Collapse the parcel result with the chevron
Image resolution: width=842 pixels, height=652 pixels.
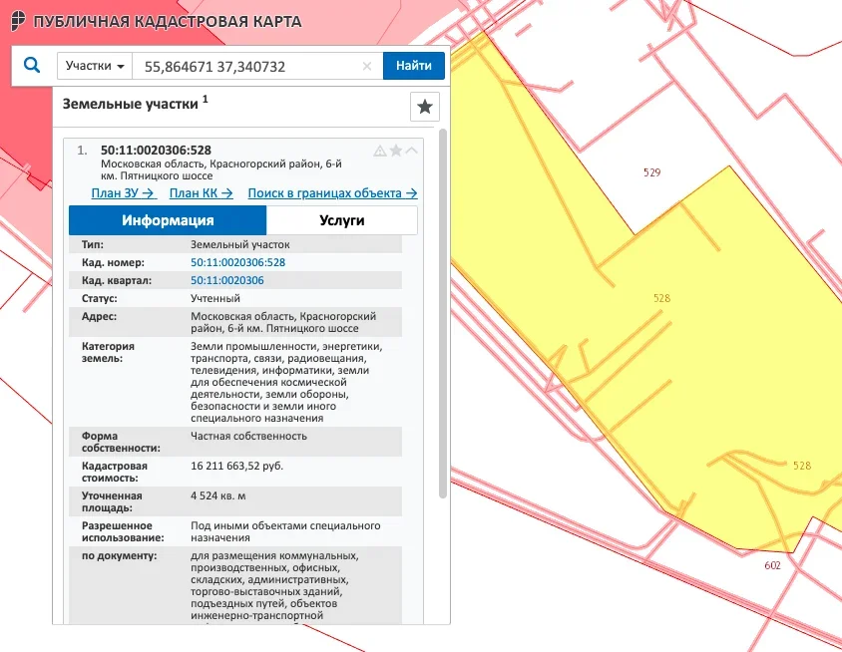[412, 151]
